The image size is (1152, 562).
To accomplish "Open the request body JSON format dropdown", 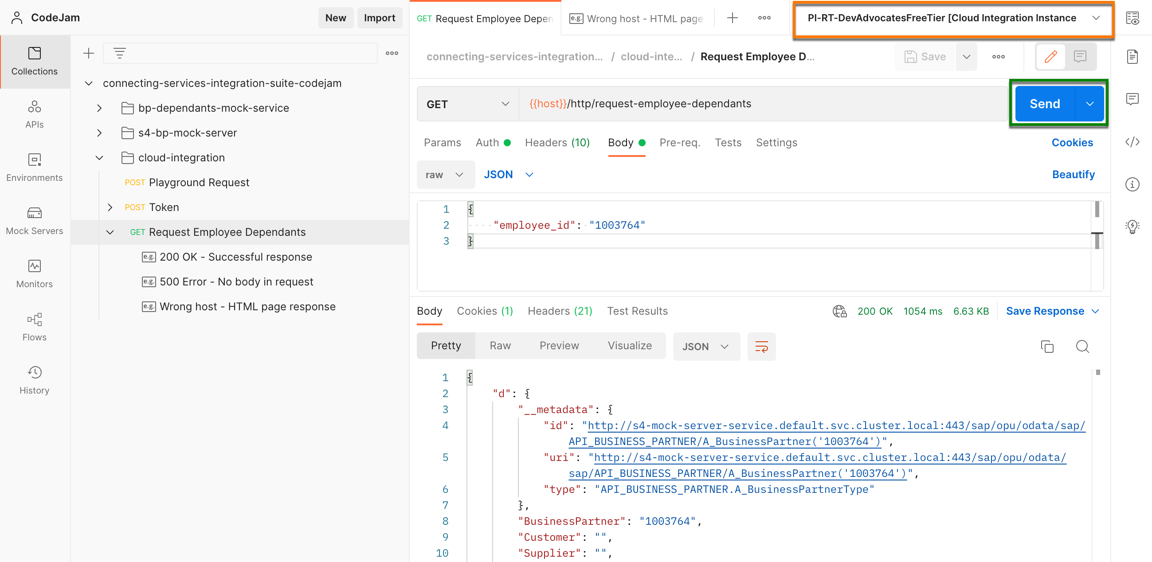I will (x=509, y=174).
